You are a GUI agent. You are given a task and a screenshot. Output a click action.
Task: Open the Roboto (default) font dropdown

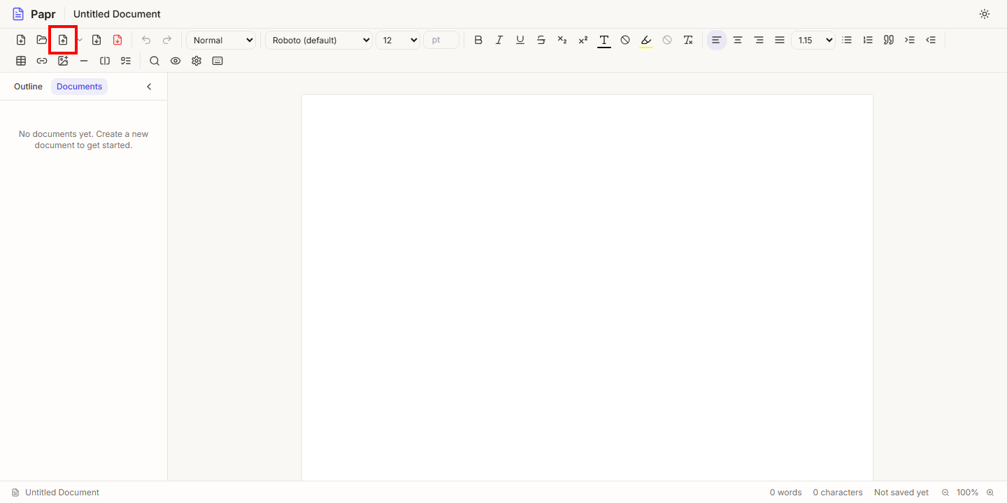pyautogui.click(x=319, y=41)
